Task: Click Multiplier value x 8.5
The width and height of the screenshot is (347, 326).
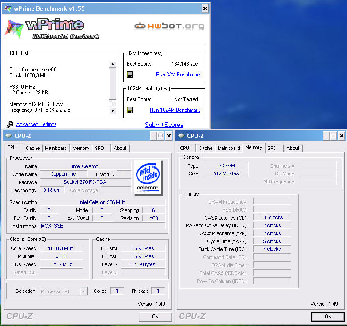Action: coord(61,256)
